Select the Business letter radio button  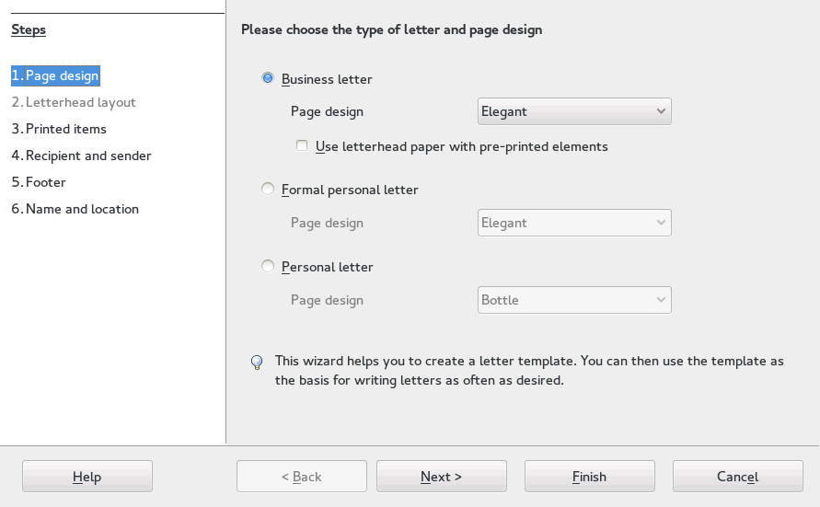tap(268, 79)
